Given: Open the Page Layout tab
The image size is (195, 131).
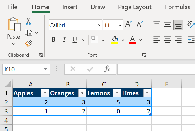Looking at the screenshot, I should click(x=135, y=7).
